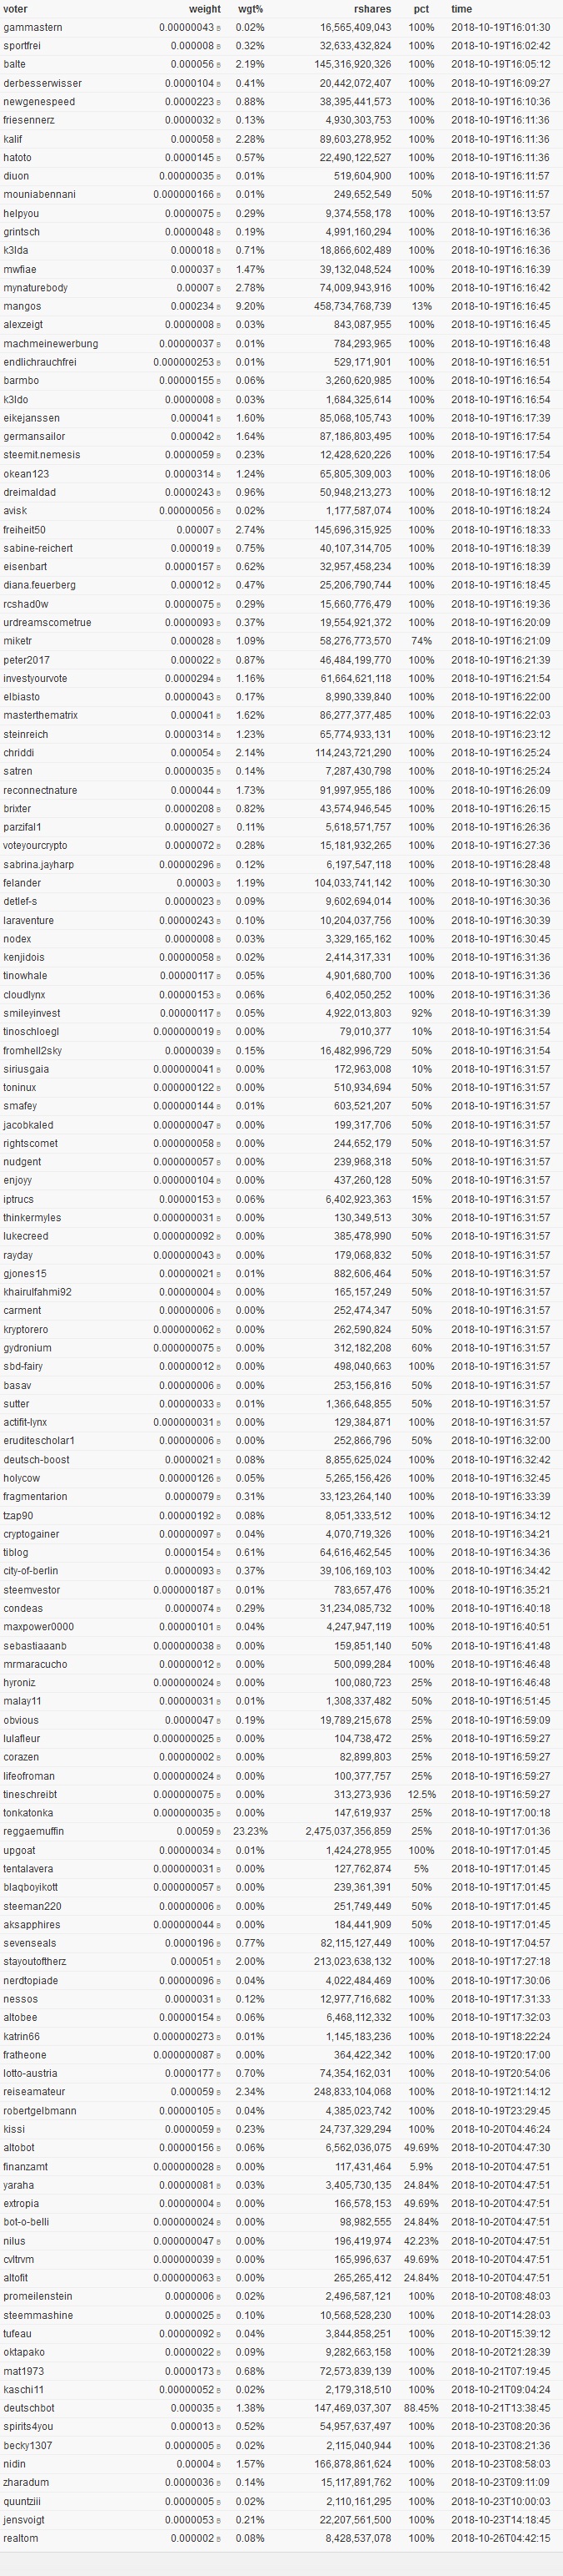Open the bot-o-belli voter link

coord(26,2222)
